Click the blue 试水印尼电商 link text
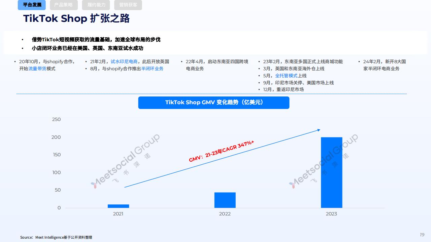 [x=124, y=62]
